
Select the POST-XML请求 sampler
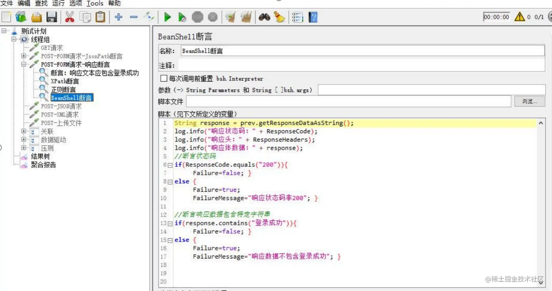pos(60,115)
